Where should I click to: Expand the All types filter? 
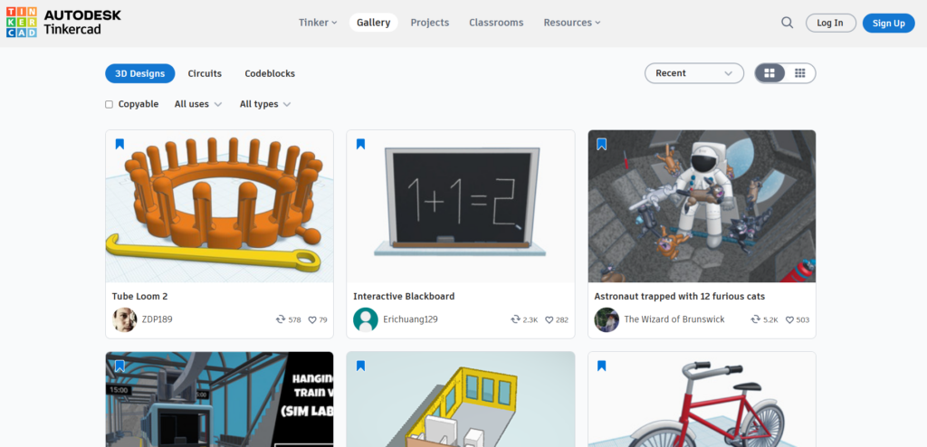pyautogui.click(x=264, y=104)
